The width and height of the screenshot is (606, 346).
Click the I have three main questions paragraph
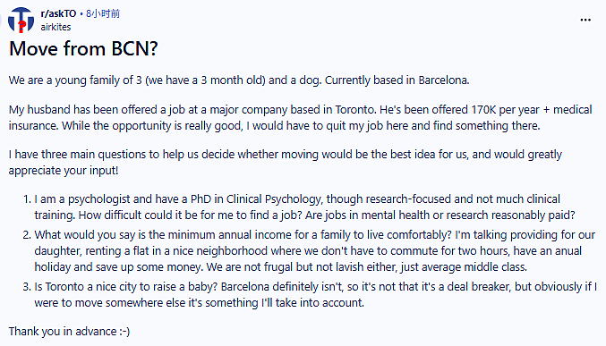click(286, 162)
